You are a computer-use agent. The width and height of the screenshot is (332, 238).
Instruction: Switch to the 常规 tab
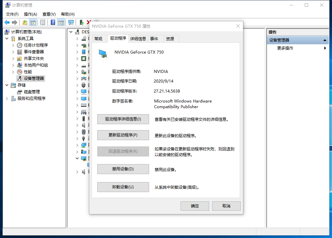point(98,39)
